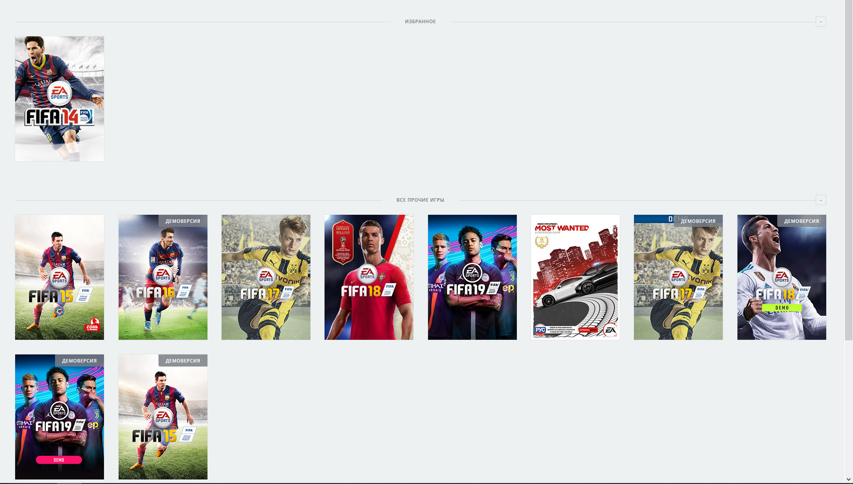Viewport: 853px width, 484px height.
Task: Open the FIFA 15 tile with the ДЕМОВЕРСИЯ badge
Action: (163, 417)
